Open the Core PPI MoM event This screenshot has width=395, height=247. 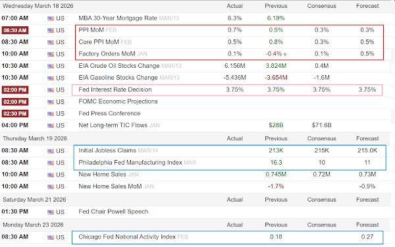tap(99, 42)
